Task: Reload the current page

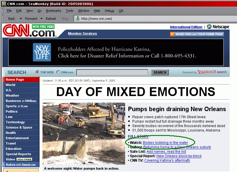Action: click(51, 19)
